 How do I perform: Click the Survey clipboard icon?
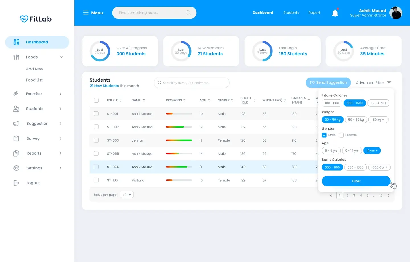point(16,138)
